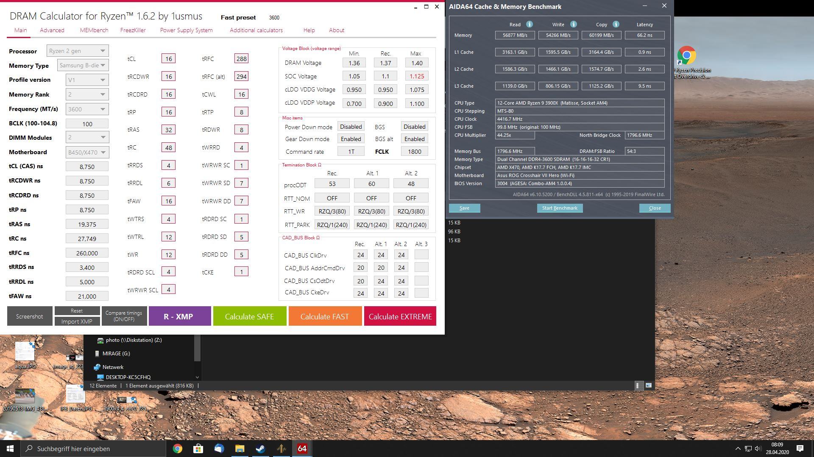Open the Profile version dropdown
Image resolution: width=814 pixels, height=457 pixels.
tap(87, 80)
